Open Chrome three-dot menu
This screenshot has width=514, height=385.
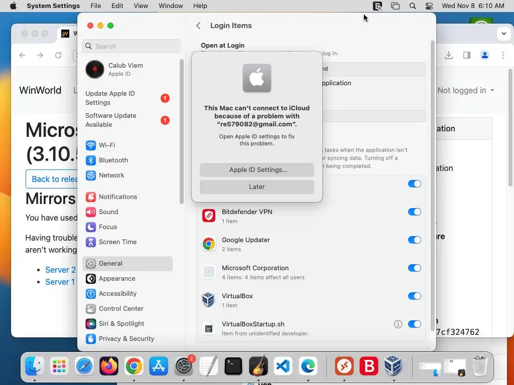tap(503, 55)
